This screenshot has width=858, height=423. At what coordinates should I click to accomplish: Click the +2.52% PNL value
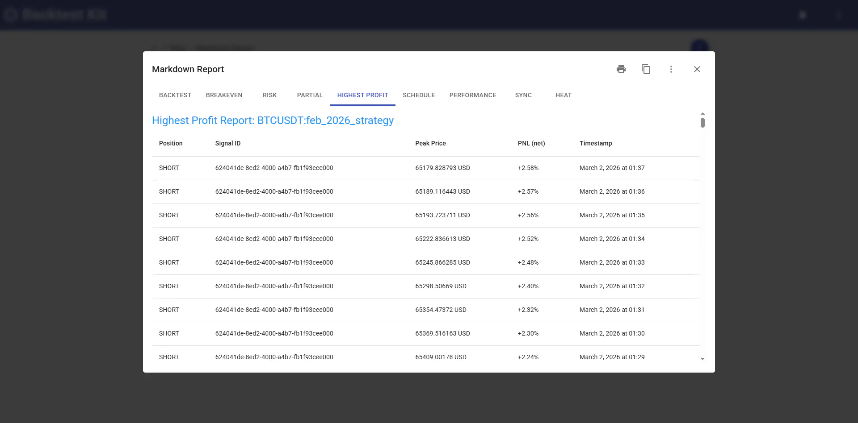tap(528, 239)
